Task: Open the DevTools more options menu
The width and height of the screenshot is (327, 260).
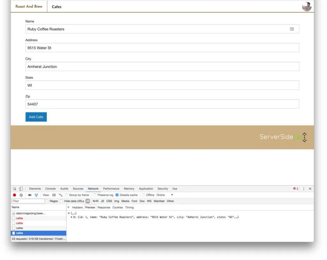Action: point(303,189)
